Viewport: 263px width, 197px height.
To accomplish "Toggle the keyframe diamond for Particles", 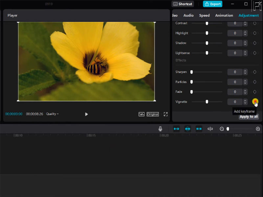I will pyautogui.click(x=254, y=82).
